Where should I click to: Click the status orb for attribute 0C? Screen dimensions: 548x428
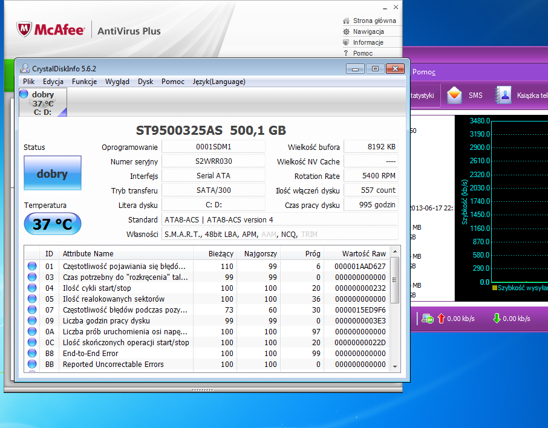32,342
